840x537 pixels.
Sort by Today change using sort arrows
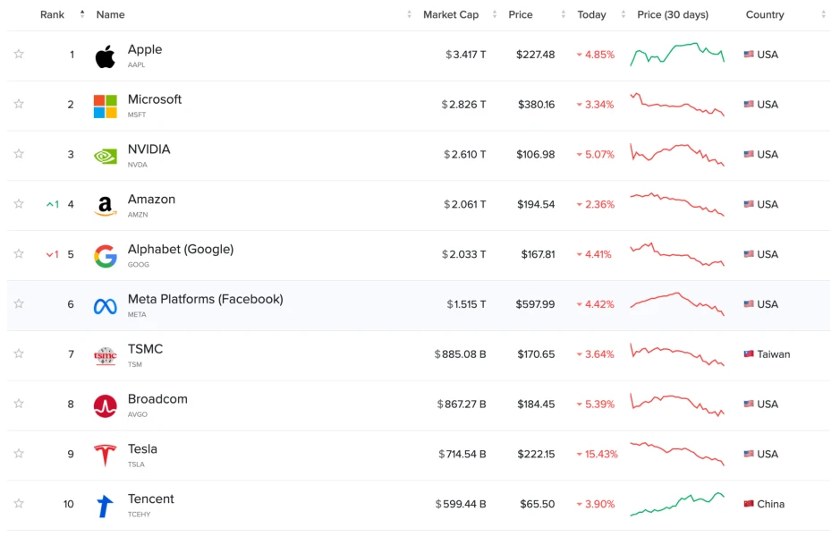click(x=623, y=14)
